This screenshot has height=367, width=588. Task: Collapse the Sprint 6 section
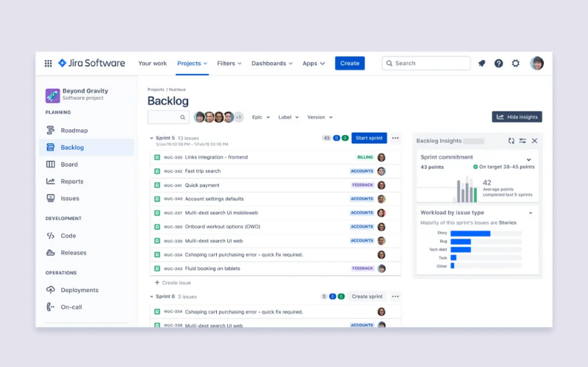click(151, 297)
